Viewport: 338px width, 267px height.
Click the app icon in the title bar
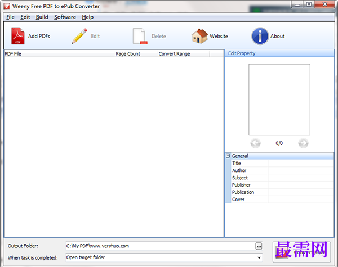[x=6, y=6]
